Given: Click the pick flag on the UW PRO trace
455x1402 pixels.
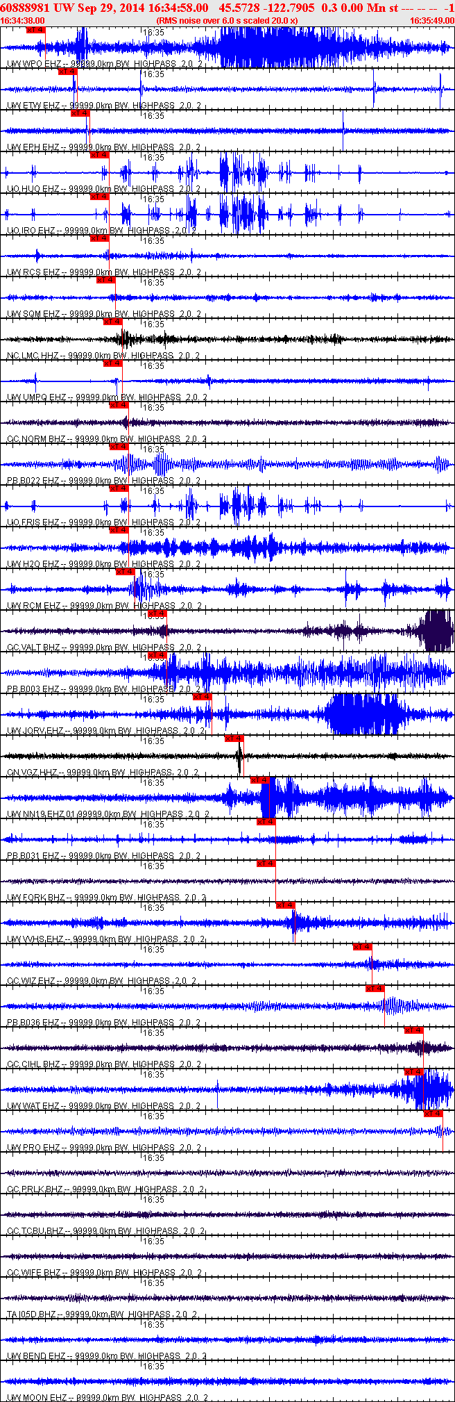Looking at the screenshot, I should click(433, 1114).
